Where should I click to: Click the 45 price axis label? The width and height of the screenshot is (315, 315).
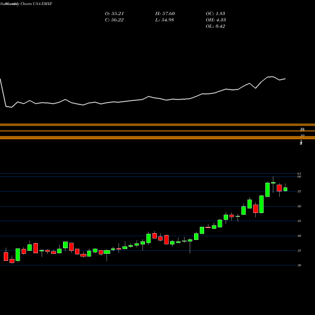[299, 221]
